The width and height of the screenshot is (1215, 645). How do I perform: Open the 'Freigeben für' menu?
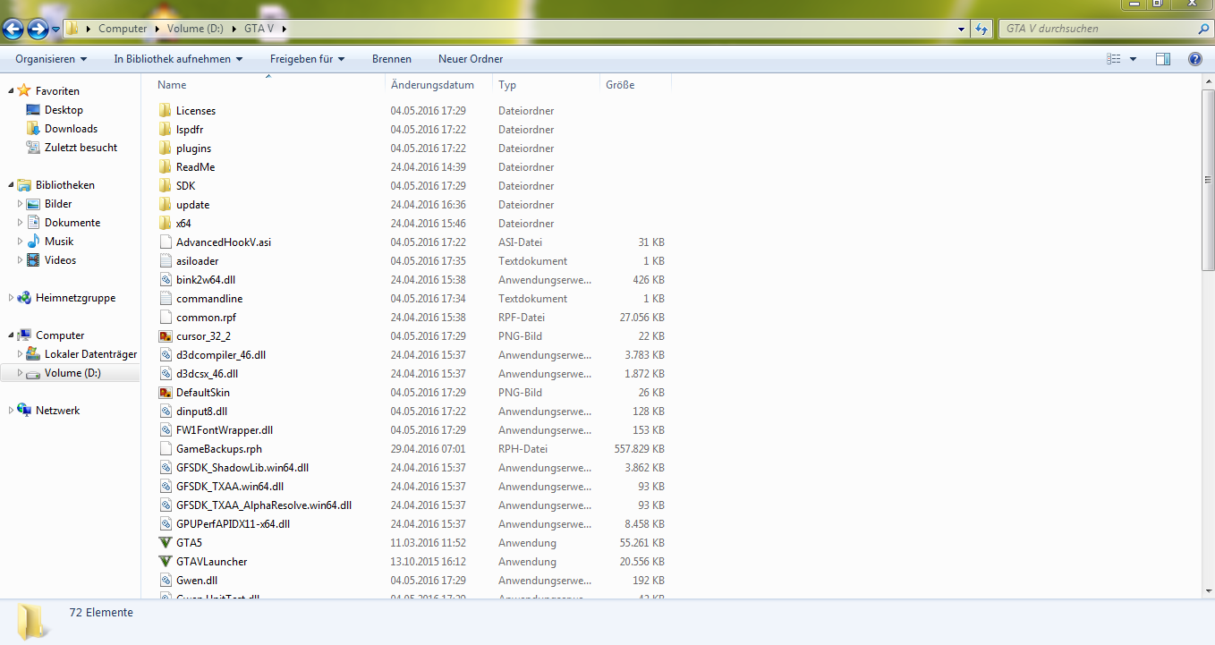point(307,59)
